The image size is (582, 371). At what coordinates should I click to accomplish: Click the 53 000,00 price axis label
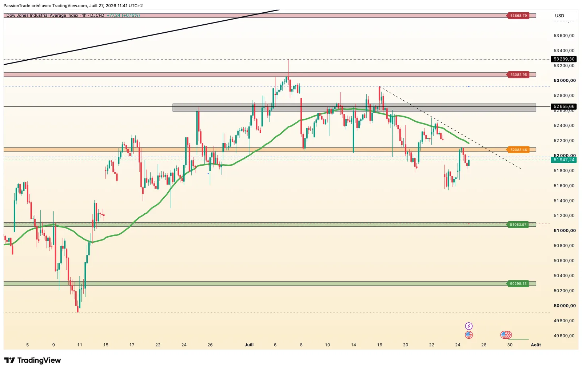point(565,81)
